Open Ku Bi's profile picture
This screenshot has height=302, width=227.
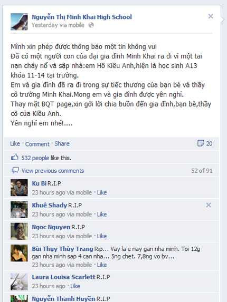19,188
